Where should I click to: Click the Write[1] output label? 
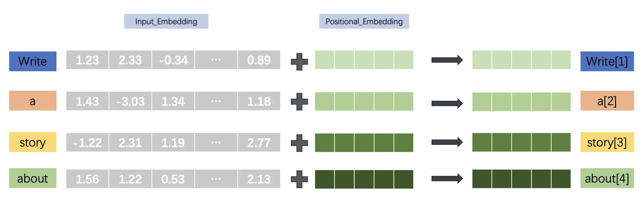tap(607, 61)
